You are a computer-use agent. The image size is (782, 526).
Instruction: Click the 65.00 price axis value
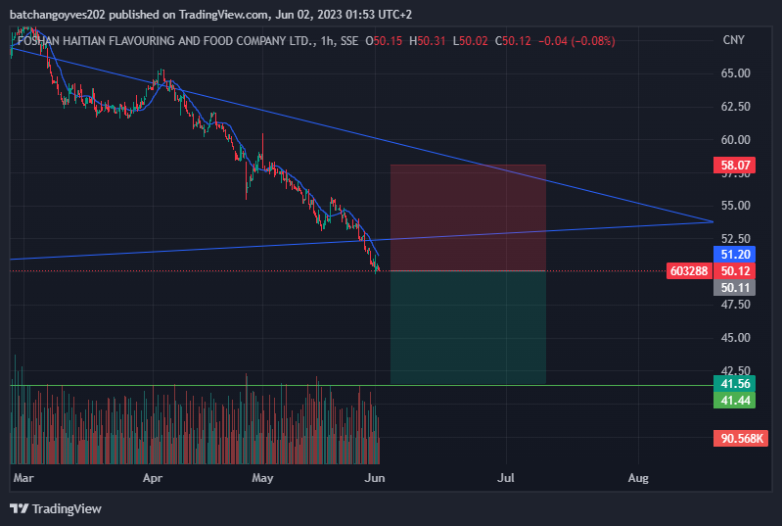click(735, 73)
